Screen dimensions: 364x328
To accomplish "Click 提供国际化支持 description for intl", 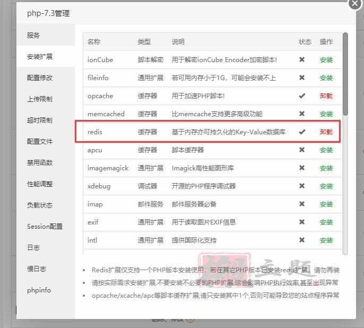I will click(194, 240).
